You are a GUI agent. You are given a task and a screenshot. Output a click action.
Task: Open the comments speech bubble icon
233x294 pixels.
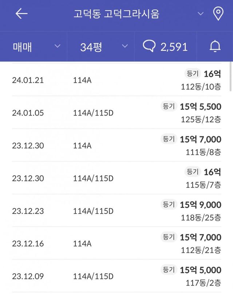pos(149,47)
